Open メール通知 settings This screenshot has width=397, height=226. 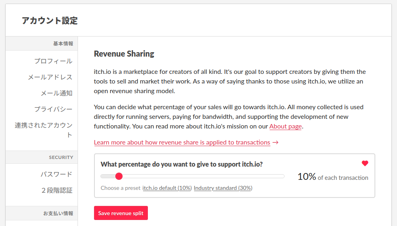[x=57, y=93]
